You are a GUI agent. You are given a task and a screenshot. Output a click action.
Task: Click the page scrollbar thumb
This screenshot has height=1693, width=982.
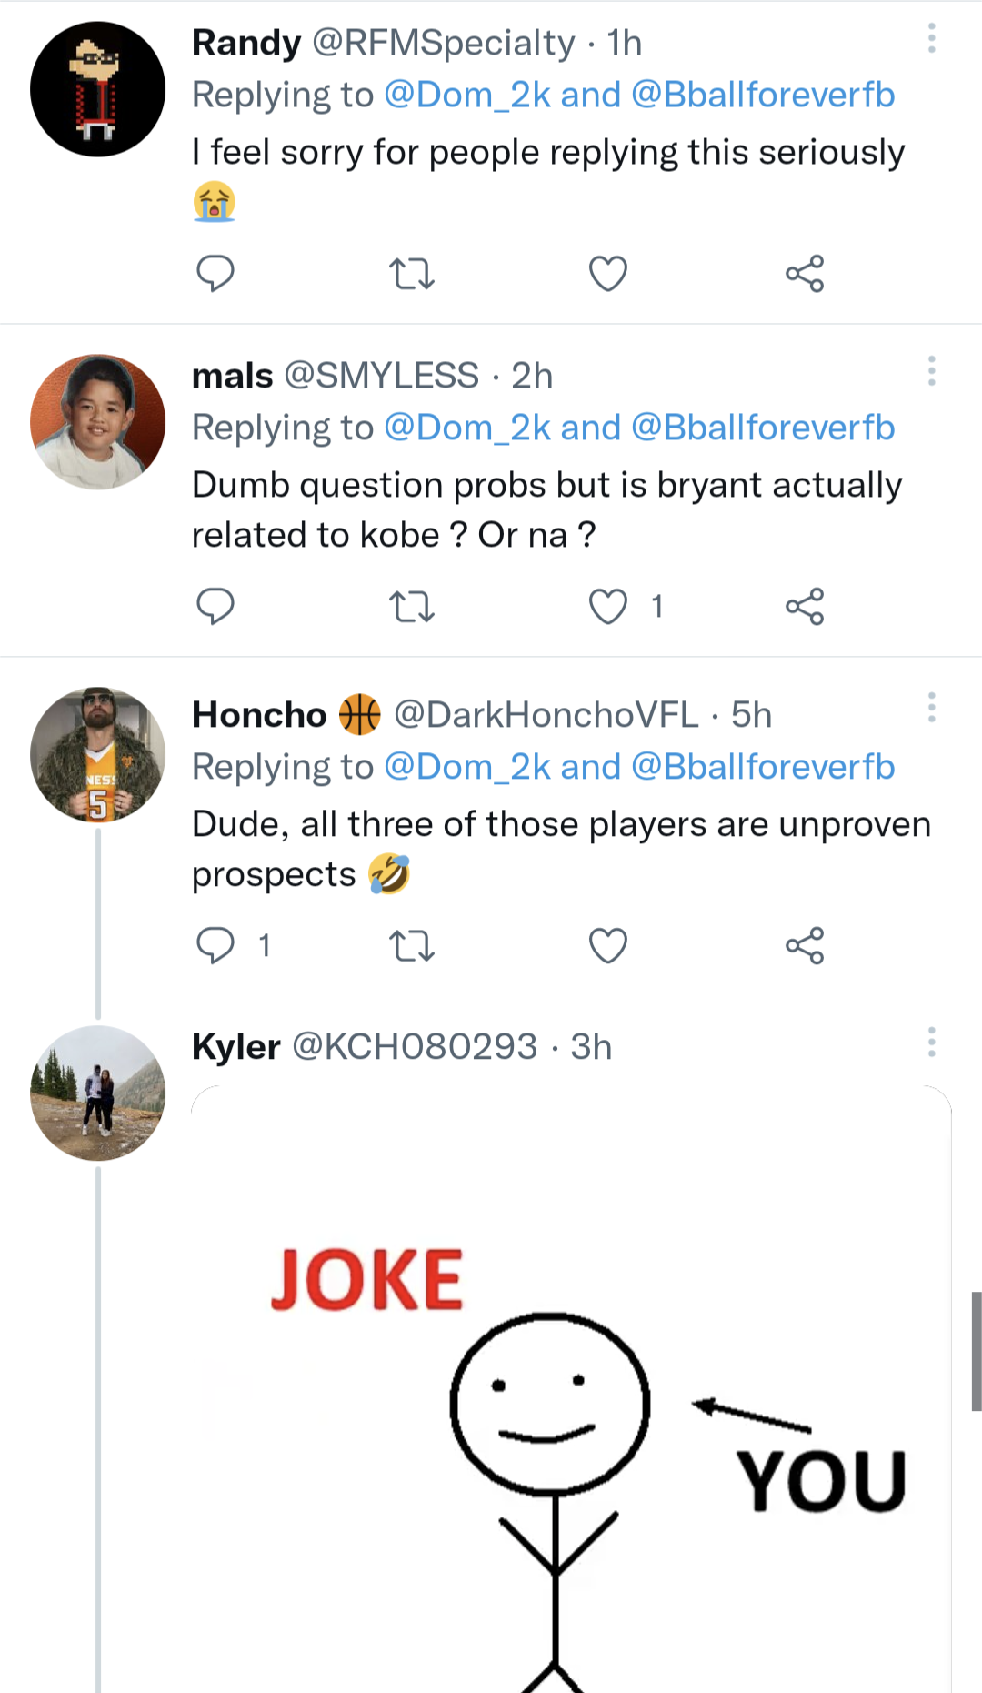tap(977, 1351)
